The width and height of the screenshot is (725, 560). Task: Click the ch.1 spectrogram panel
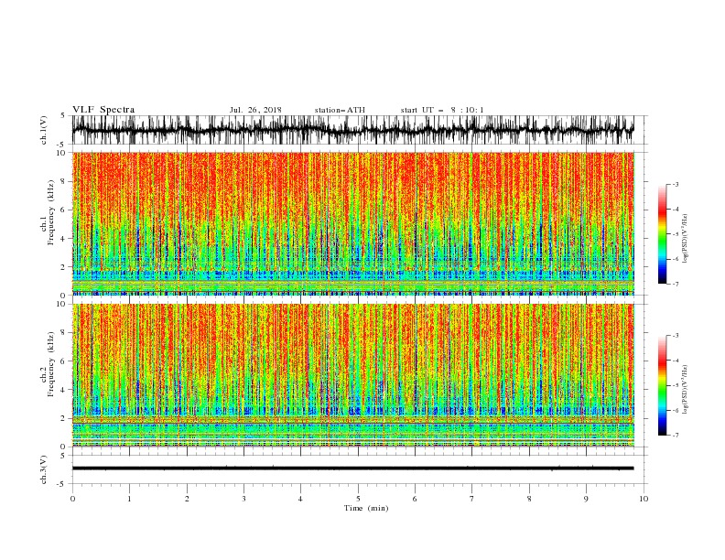352,223
